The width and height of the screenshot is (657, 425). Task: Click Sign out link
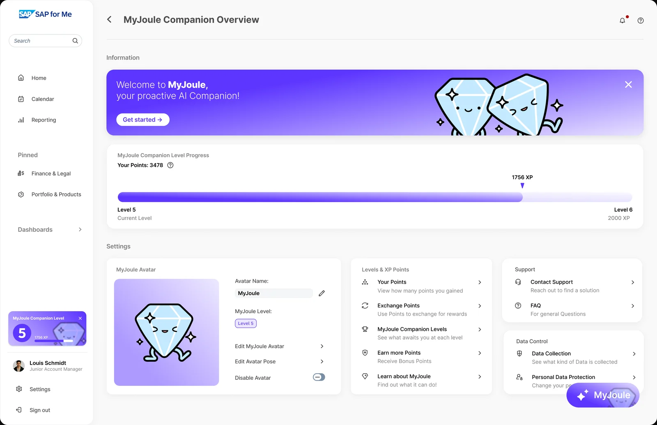click(40, 410)
